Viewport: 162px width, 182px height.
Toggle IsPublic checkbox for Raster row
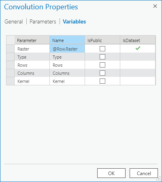tap(102, 49)
